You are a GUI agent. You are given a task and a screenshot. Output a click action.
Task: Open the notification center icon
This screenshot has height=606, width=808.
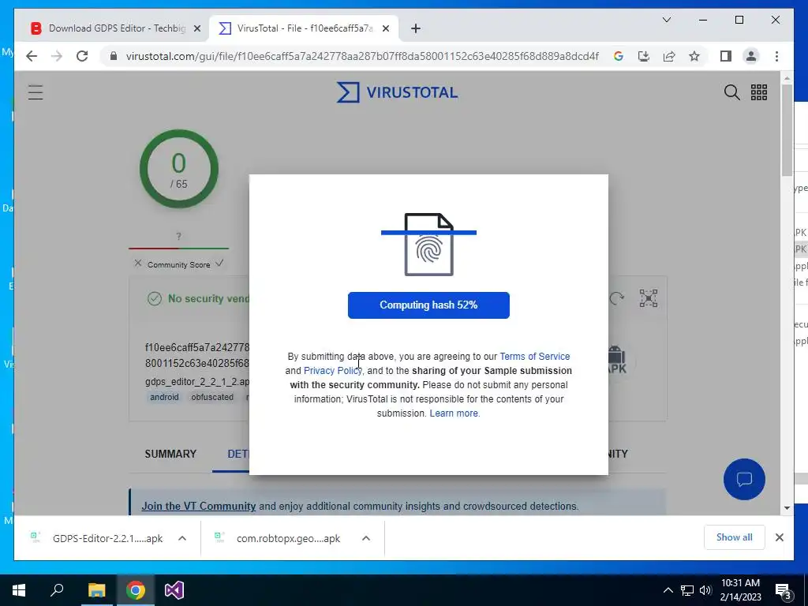(784, 591)
